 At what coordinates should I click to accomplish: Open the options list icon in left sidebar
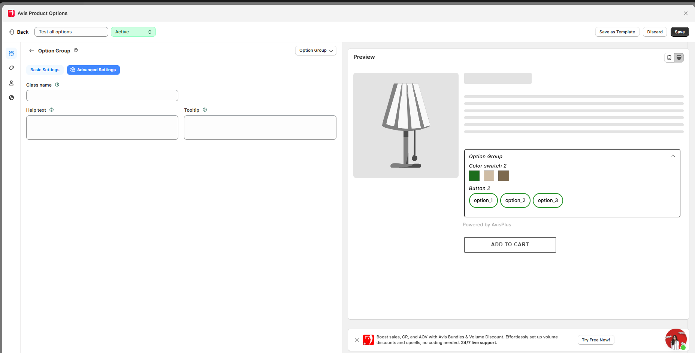tap(11, 54)
